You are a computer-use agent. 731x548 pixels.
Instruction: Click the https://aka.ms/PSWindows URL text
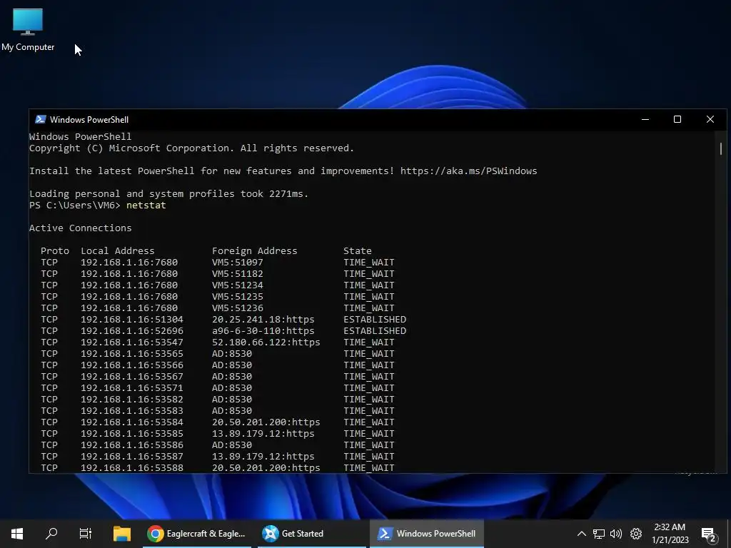pyautogui.click(x=468, y=171)
